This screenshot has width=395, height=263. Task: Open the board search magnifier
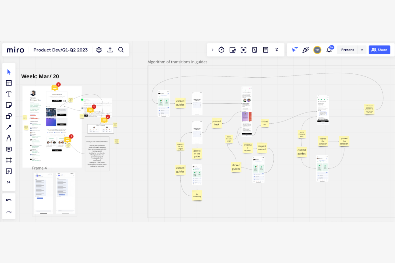[x=121, y=50]
